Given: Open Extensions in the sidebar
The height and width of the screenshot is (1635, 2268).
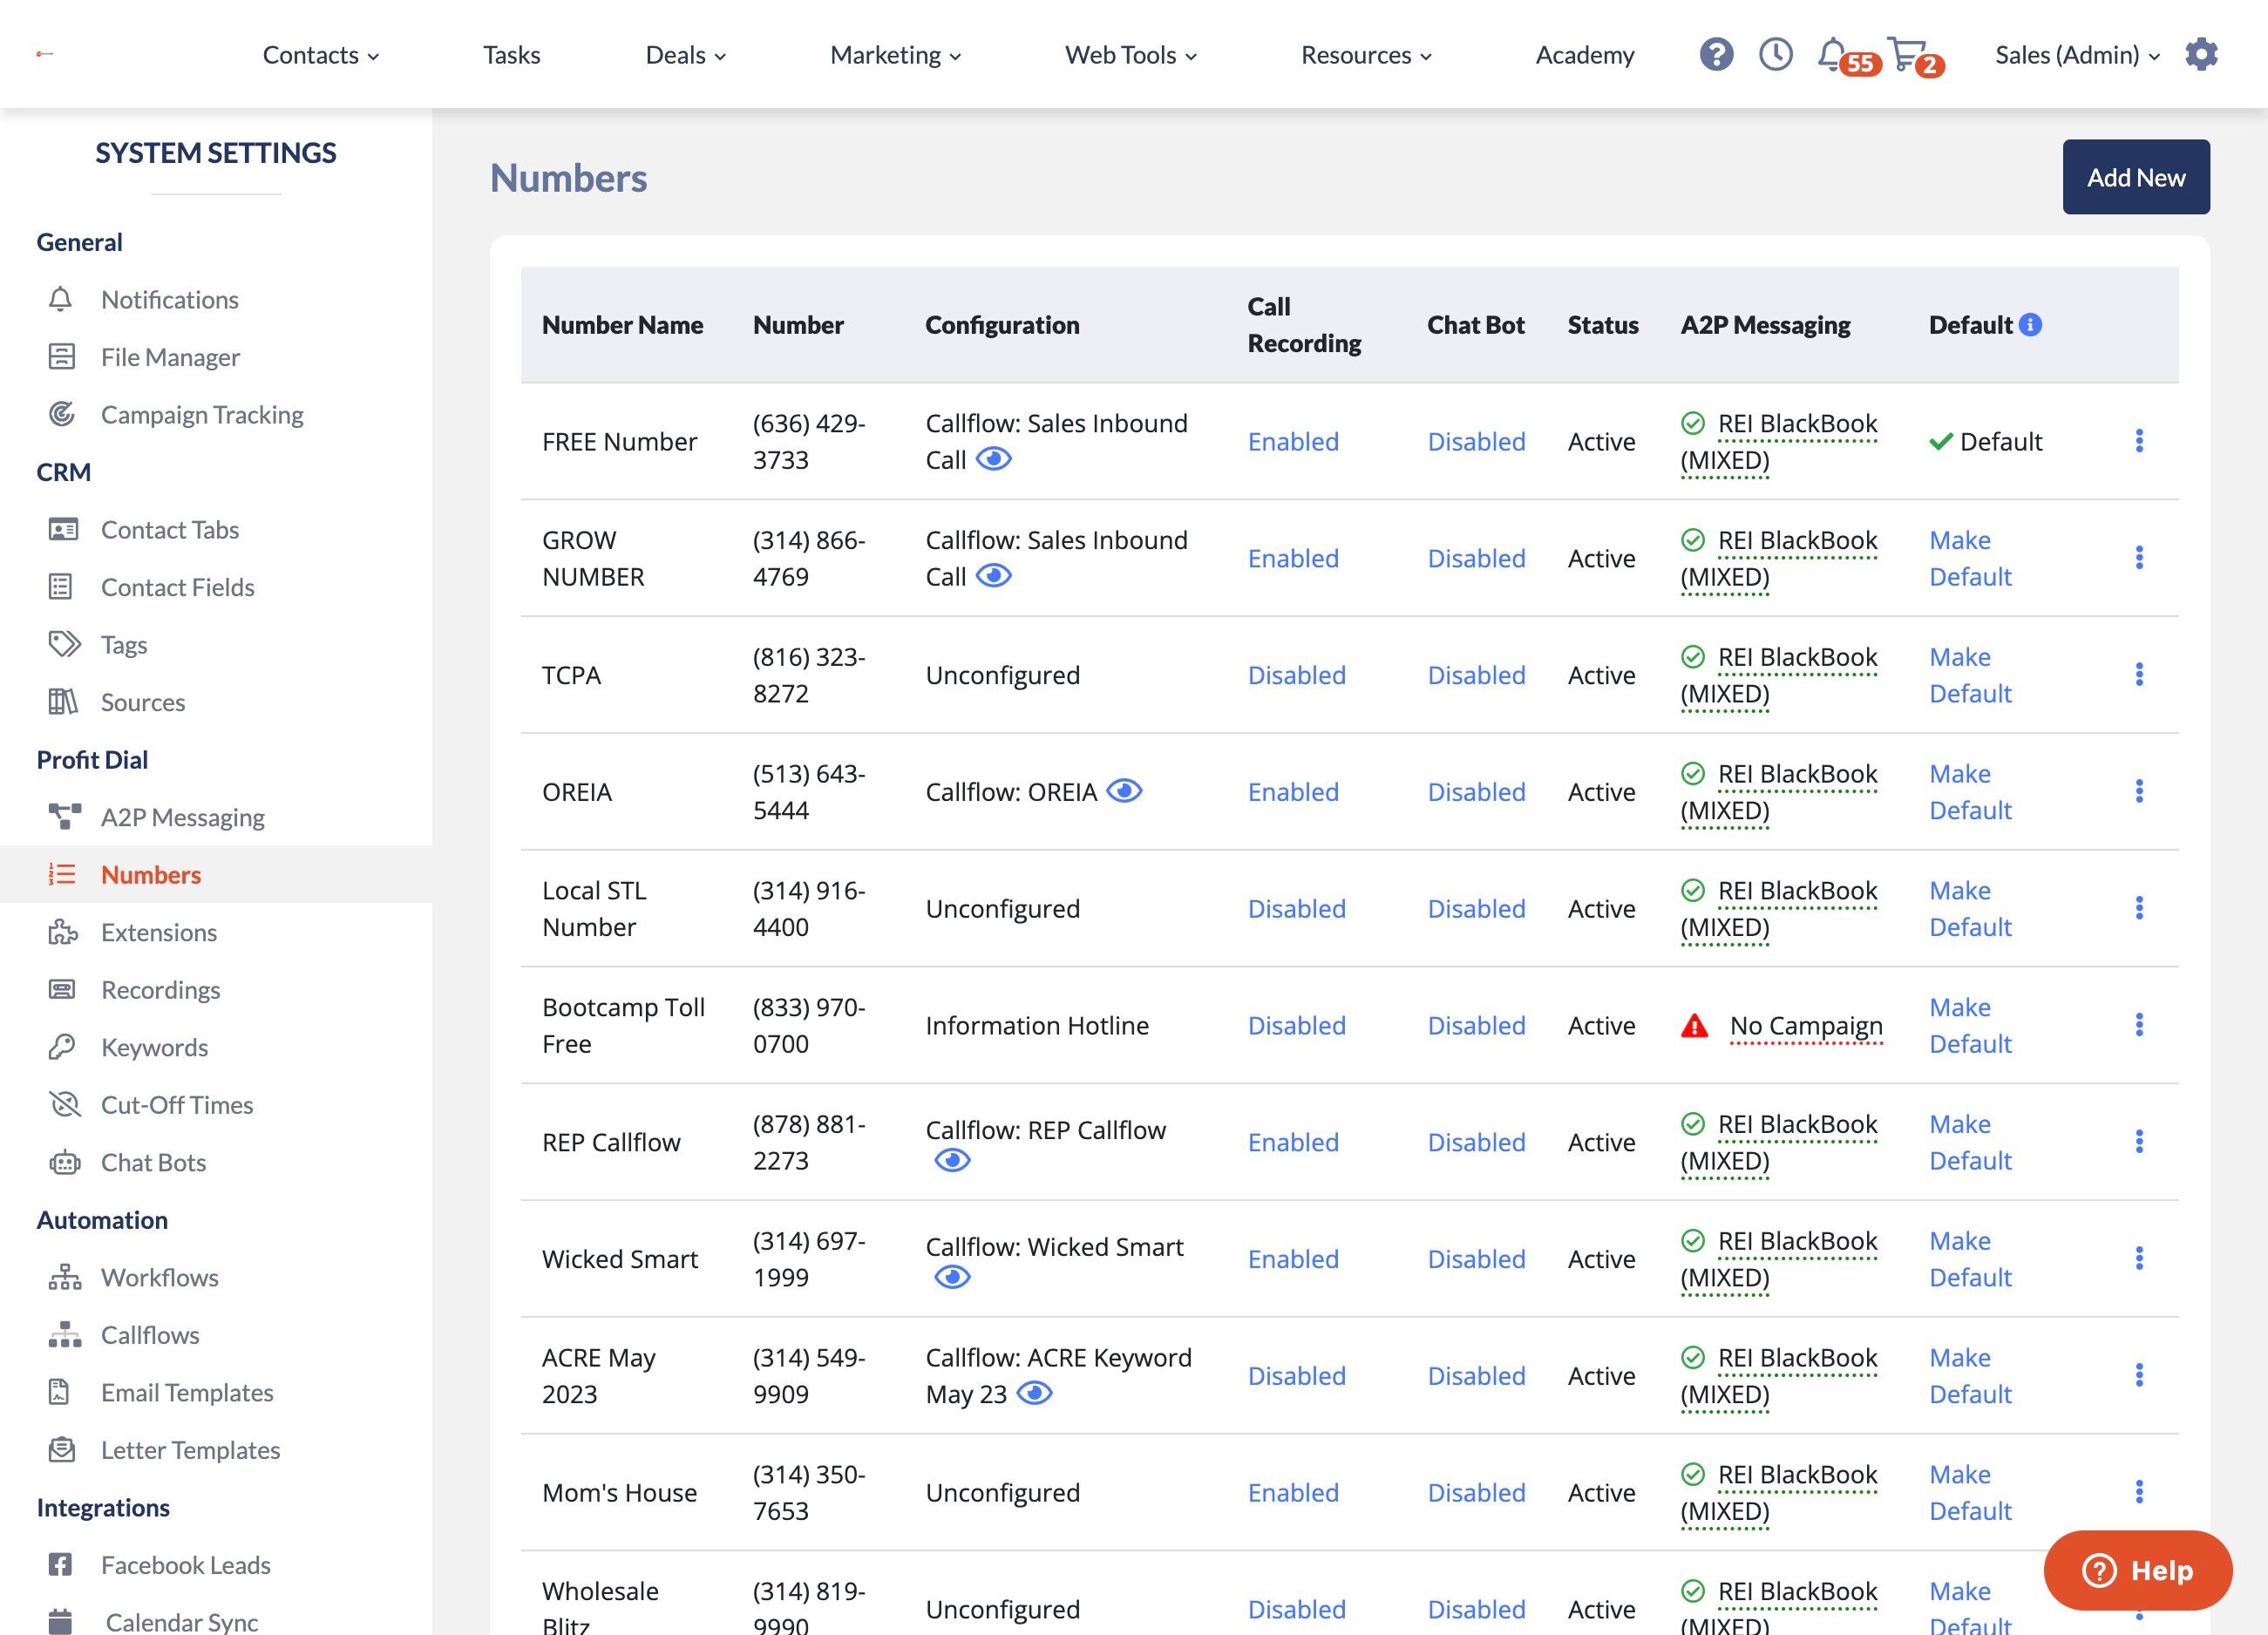Looking at the screenshot, I should [158, 932].
